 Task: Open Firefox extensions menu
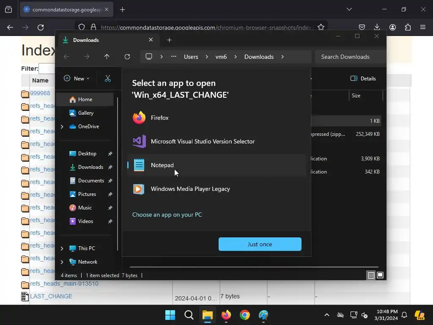point(408,27)
